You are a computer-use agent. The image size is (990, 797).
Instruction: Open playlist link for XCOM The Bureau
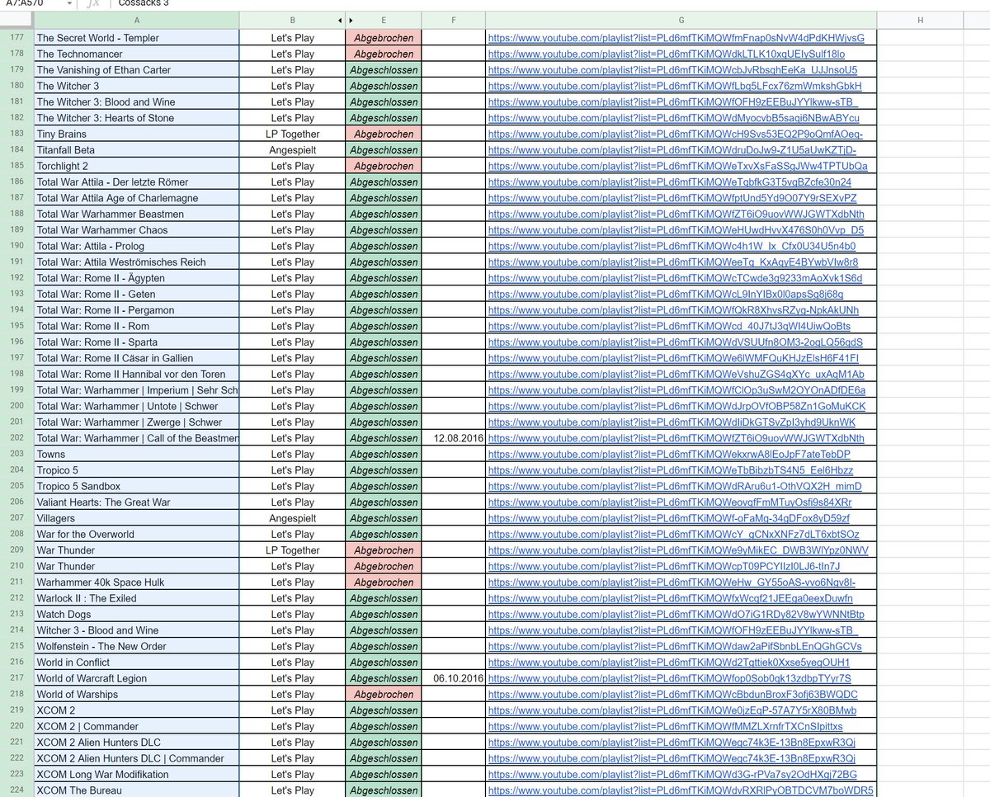coord(681,790)
